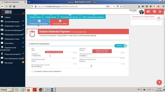The width and height of the screenshot is (165, 92).
Task: Collapse sidebar using red hamburger icon
Action: (23, 13)
